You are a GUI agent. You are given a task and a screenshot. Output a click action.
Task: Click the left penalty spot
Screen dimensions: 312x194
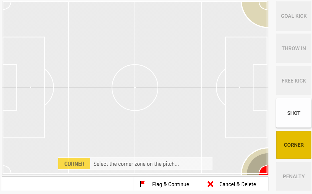[30, 87]
